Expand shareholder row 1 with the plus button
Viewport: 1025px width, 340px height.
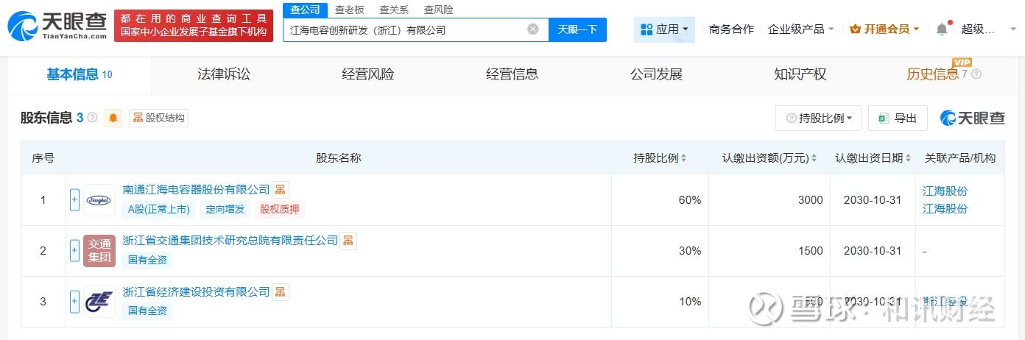pyautogui.click(x=74, y=199)
